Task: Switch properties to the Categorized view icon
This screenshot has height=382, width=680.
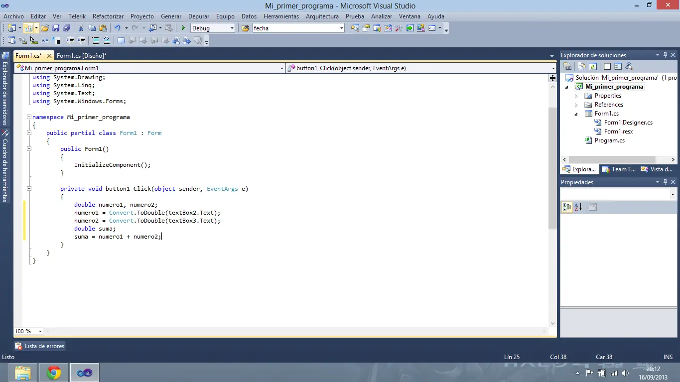Action: 567,207
